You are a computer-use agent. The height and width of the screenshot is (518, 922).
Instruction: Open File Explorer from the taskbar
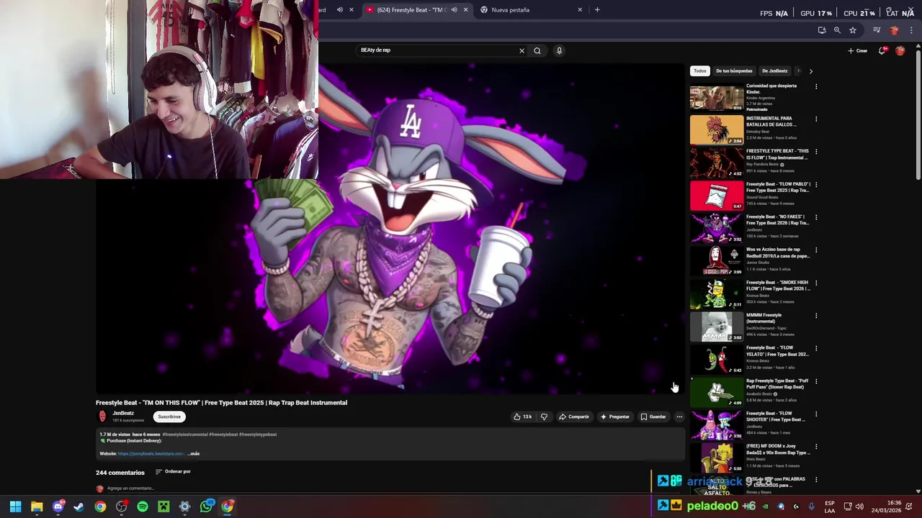(x=37, y=506)
